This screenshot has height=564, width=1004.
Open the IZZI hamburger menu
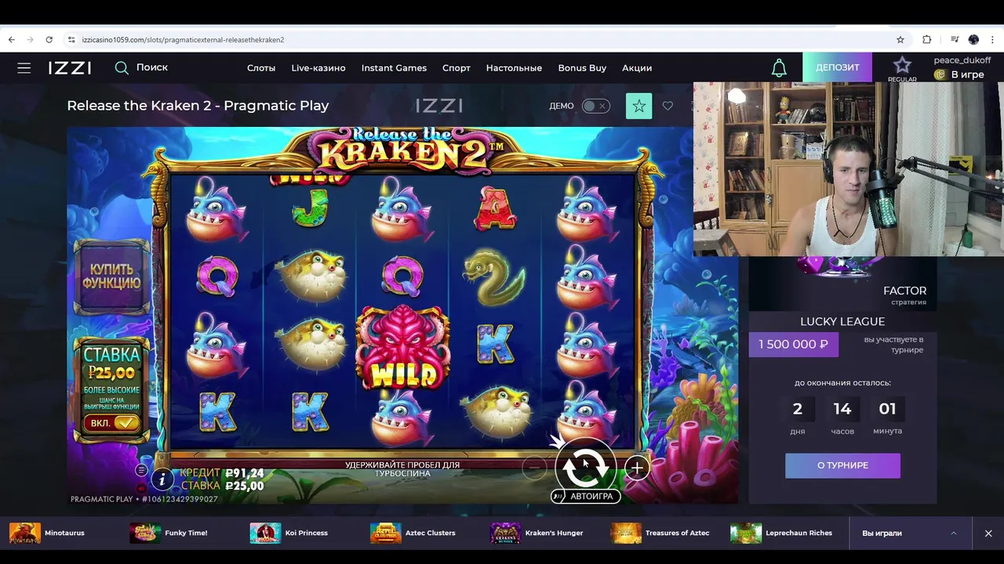[24, 68]
